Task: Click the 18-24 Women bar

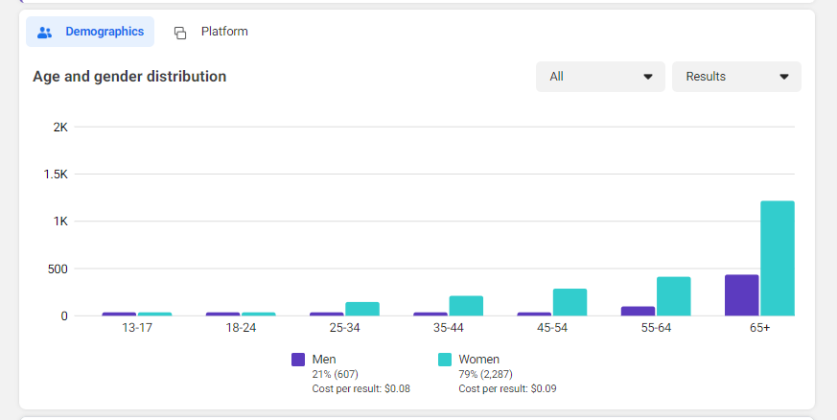Action: 258,314
